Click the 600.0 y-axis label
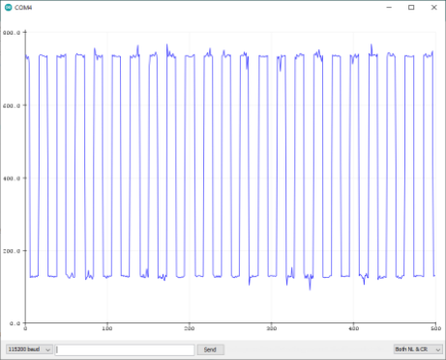 coord(12,105)
